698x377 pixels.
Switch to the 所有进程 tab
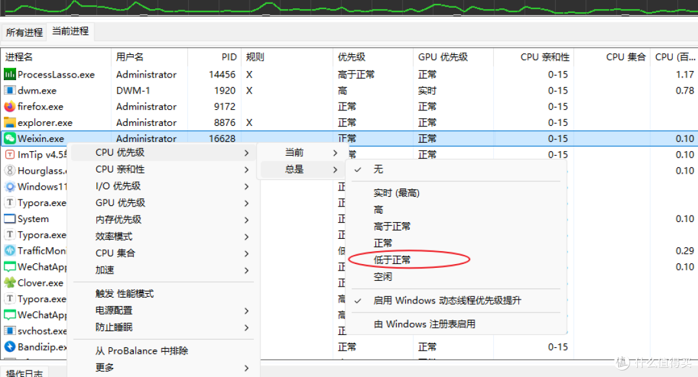point(24,32)
